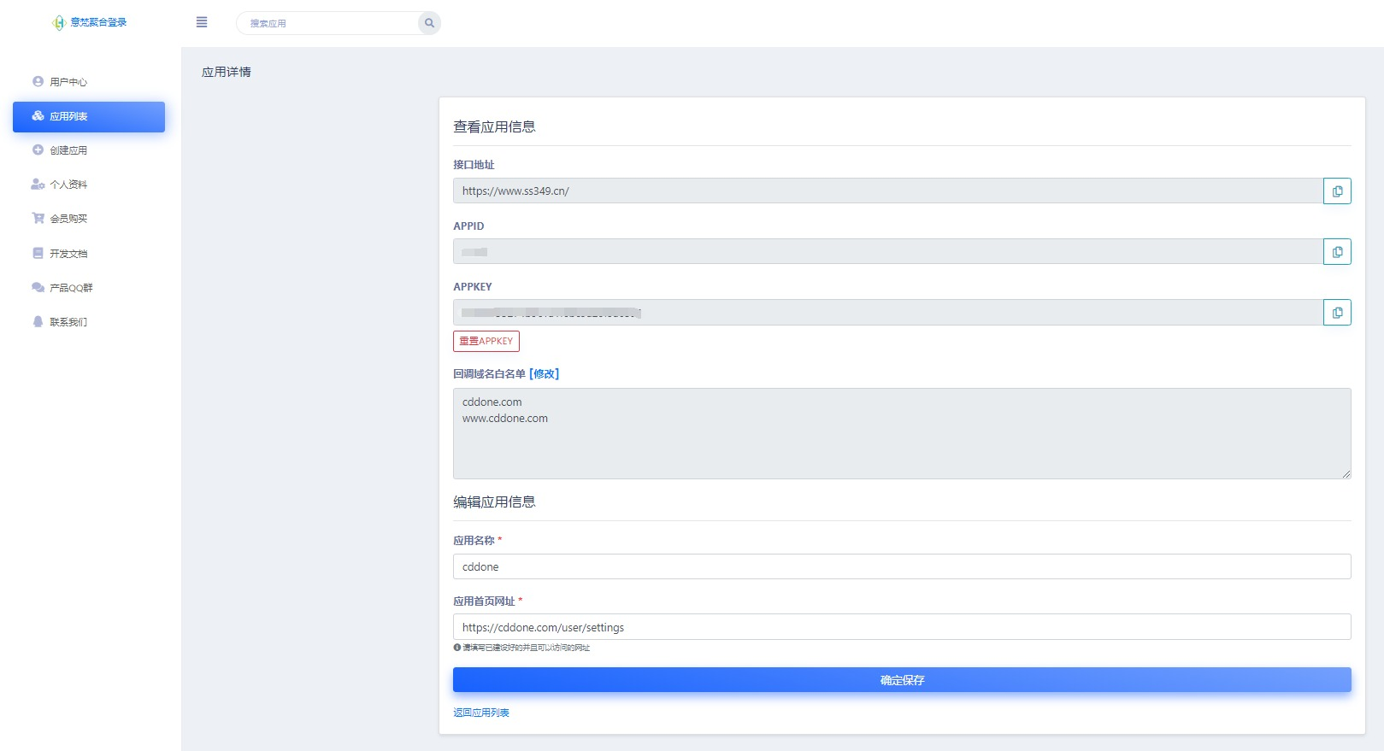
Task: Select 应用列表 sidebar item
Action: pos(89,117)
